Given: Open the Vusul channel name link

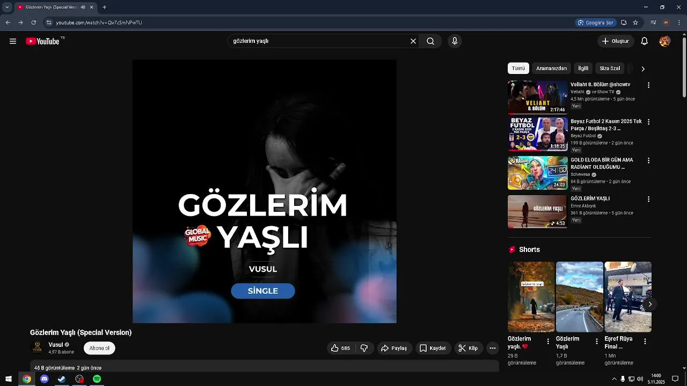Looking at the screenshot, I should point(56,345).
